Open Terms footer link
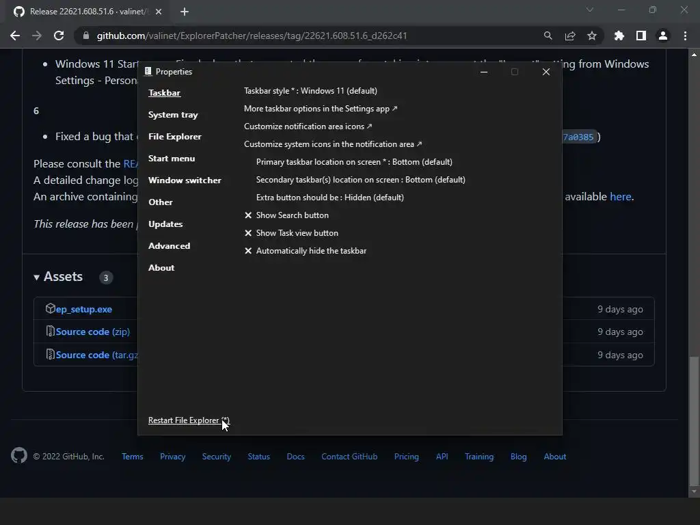700x525 pixels. (132, 456)
